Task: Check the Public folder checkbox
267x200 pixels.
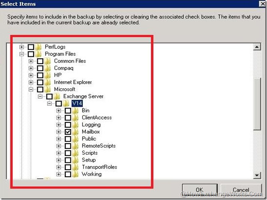Action: [x=68, y=139]
